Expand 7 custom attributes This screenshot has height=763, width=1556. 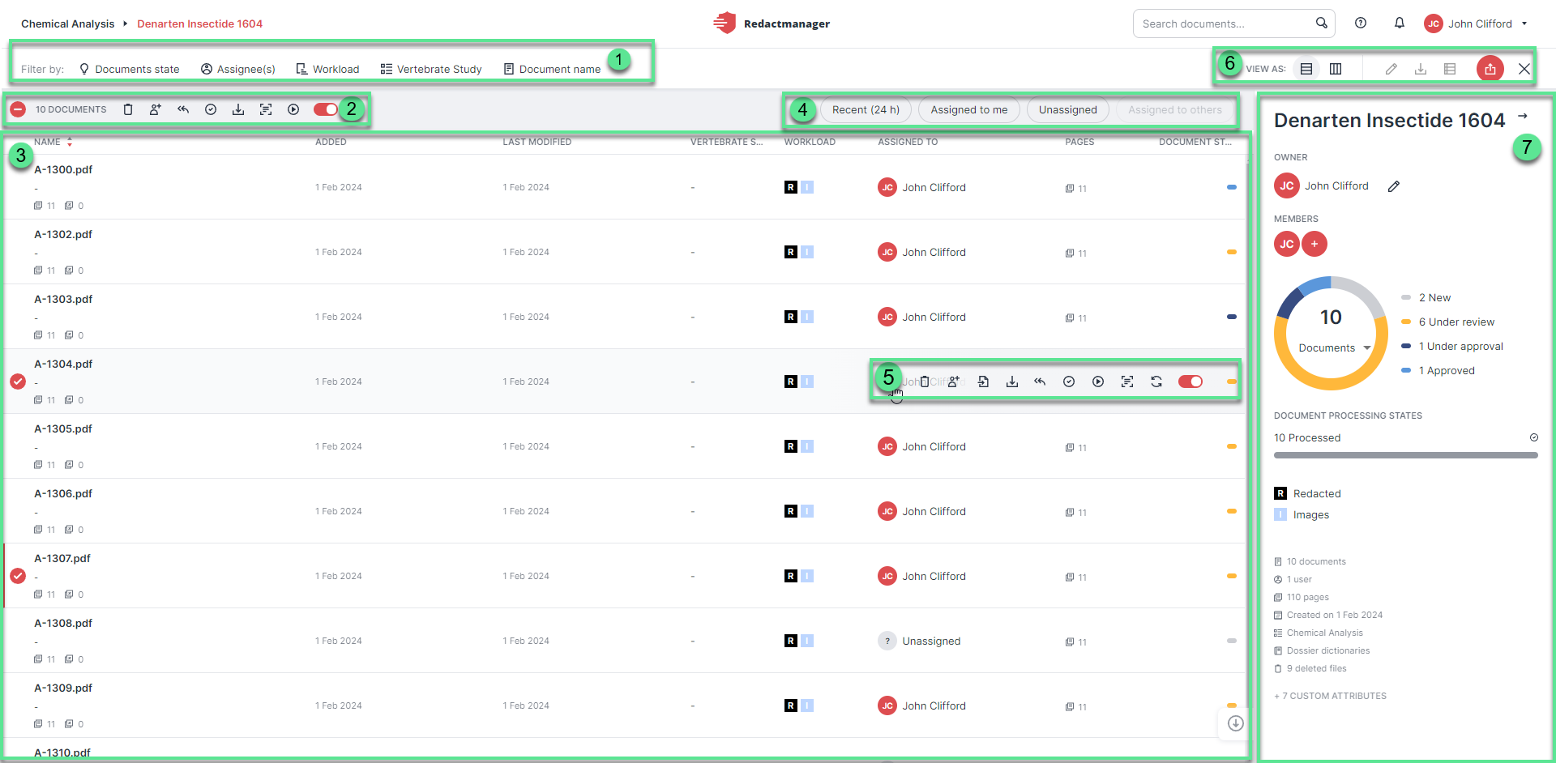1330,696
